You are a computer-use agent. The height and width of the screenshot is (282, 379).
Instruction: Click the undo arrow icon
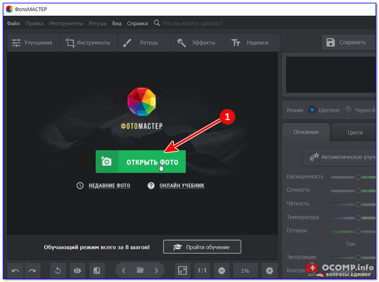click(x=15, y=270)
